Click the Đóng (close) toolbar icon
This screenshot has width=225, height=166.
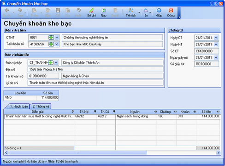(x=171, y=11)
